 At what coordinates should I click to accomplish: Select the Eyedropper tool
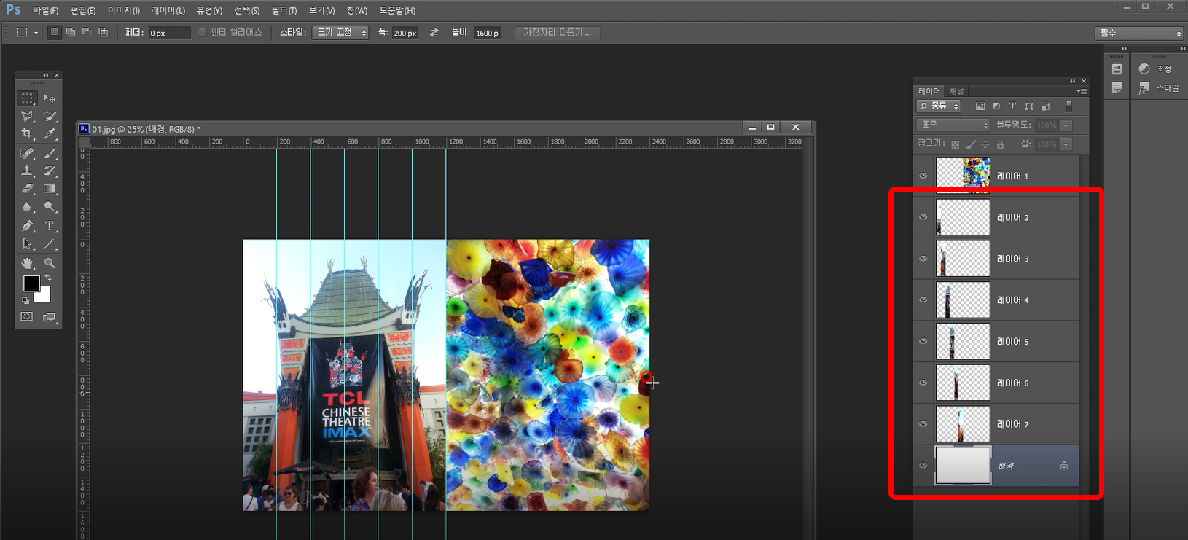click(x=50, y=134)
